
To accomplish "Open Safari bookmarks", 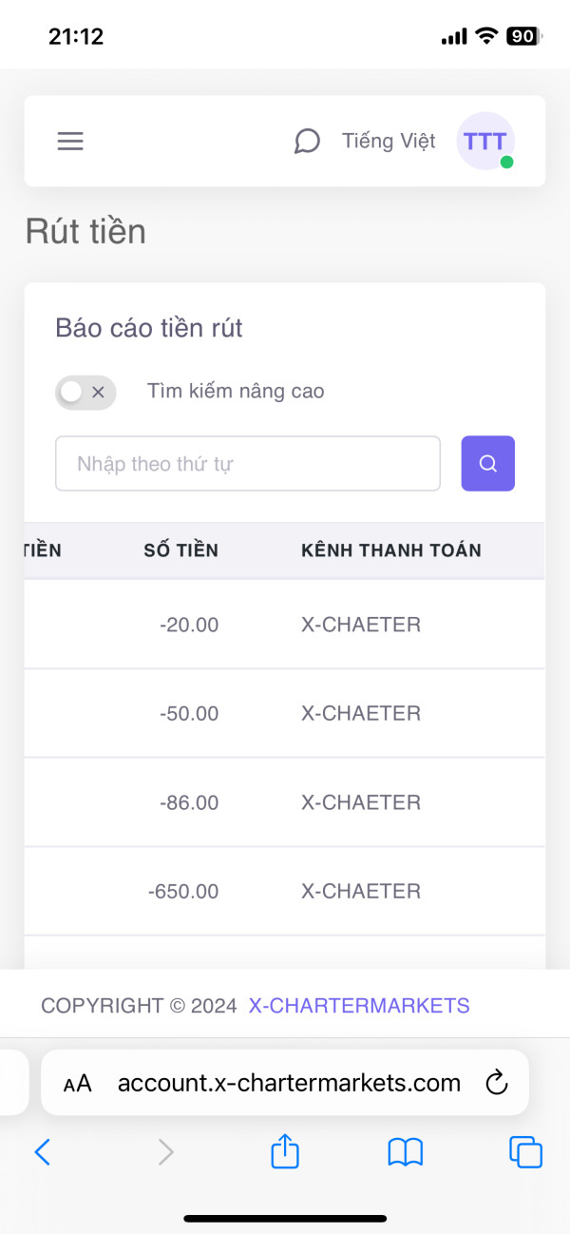I will [406, 1152].
